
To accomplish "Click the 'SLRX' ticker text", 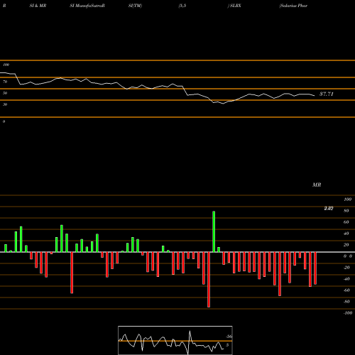I will (235, 6).
